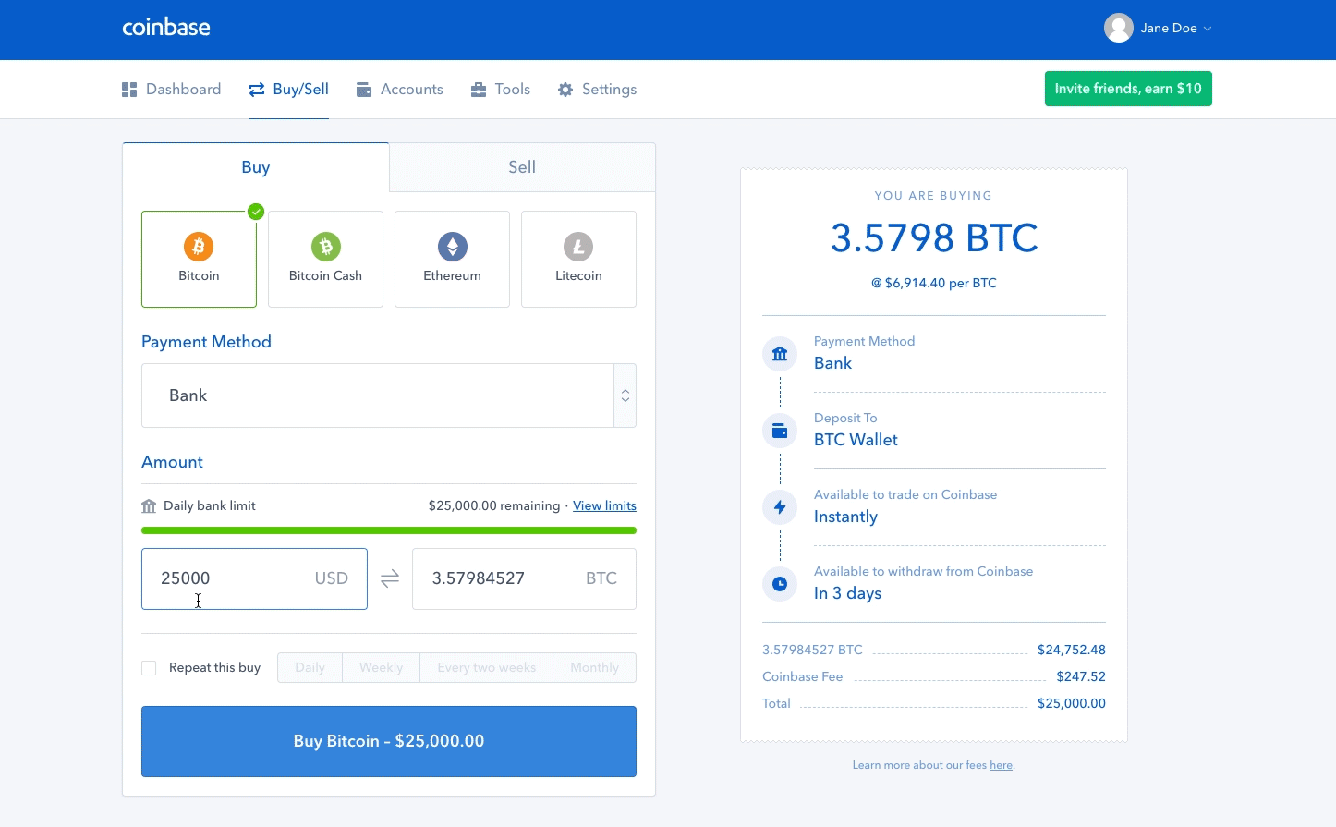Click the BTC Wallet deposit destination

pos(856,440)
